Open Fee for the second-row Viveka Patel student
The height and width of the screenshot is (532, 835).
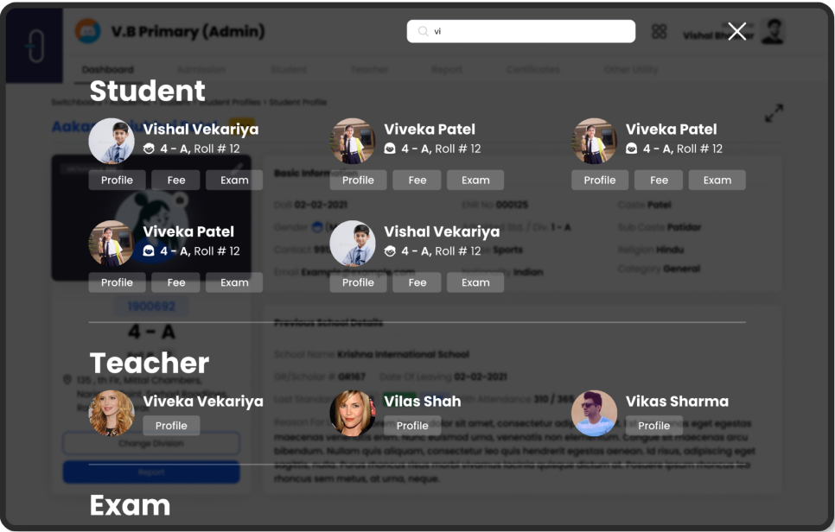click(x=176, y=282)
